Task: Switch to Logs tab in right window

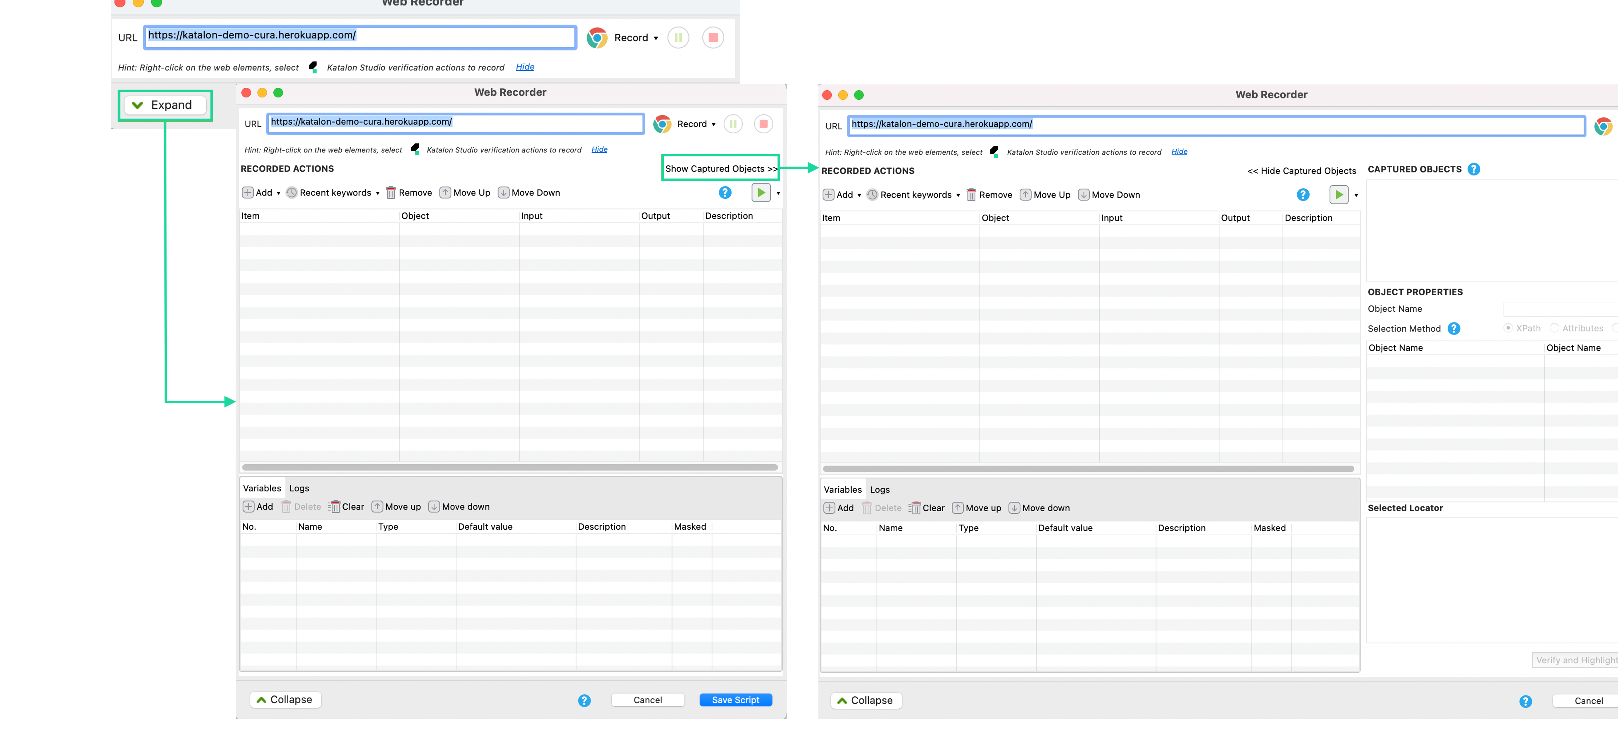Action: (879, 490)
